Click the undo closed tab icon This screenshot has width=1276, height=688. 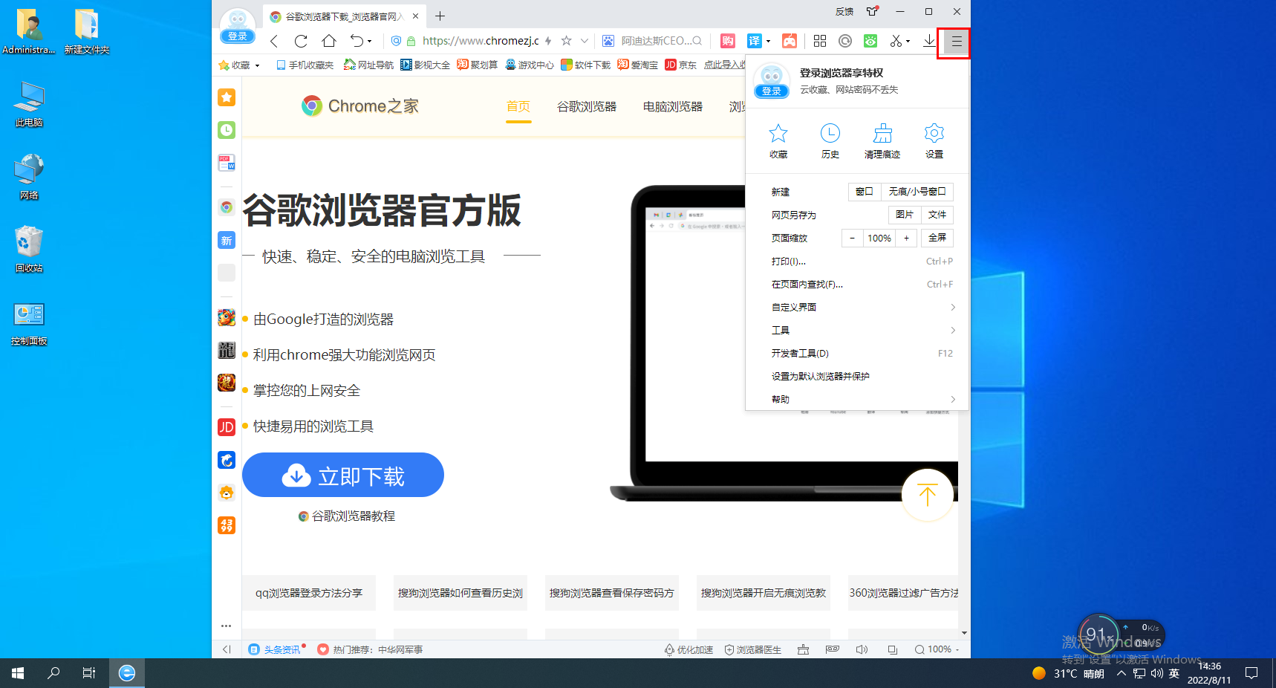point(357,41)
